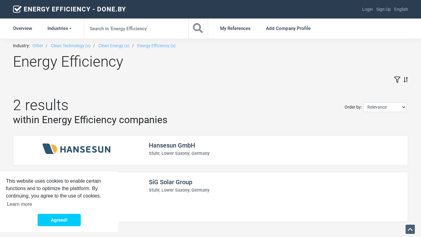Open the English language selector
The height and width of the screenshot is (237, 421).
click(401, 9)
